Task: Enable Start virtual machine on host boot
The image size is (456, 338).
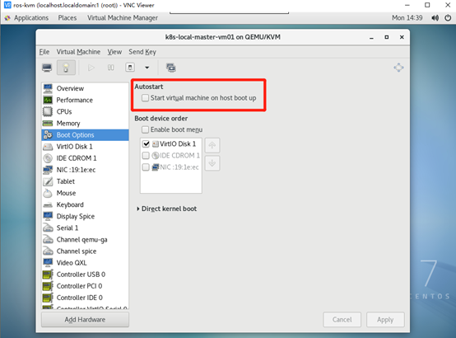Action: (145, 98)
